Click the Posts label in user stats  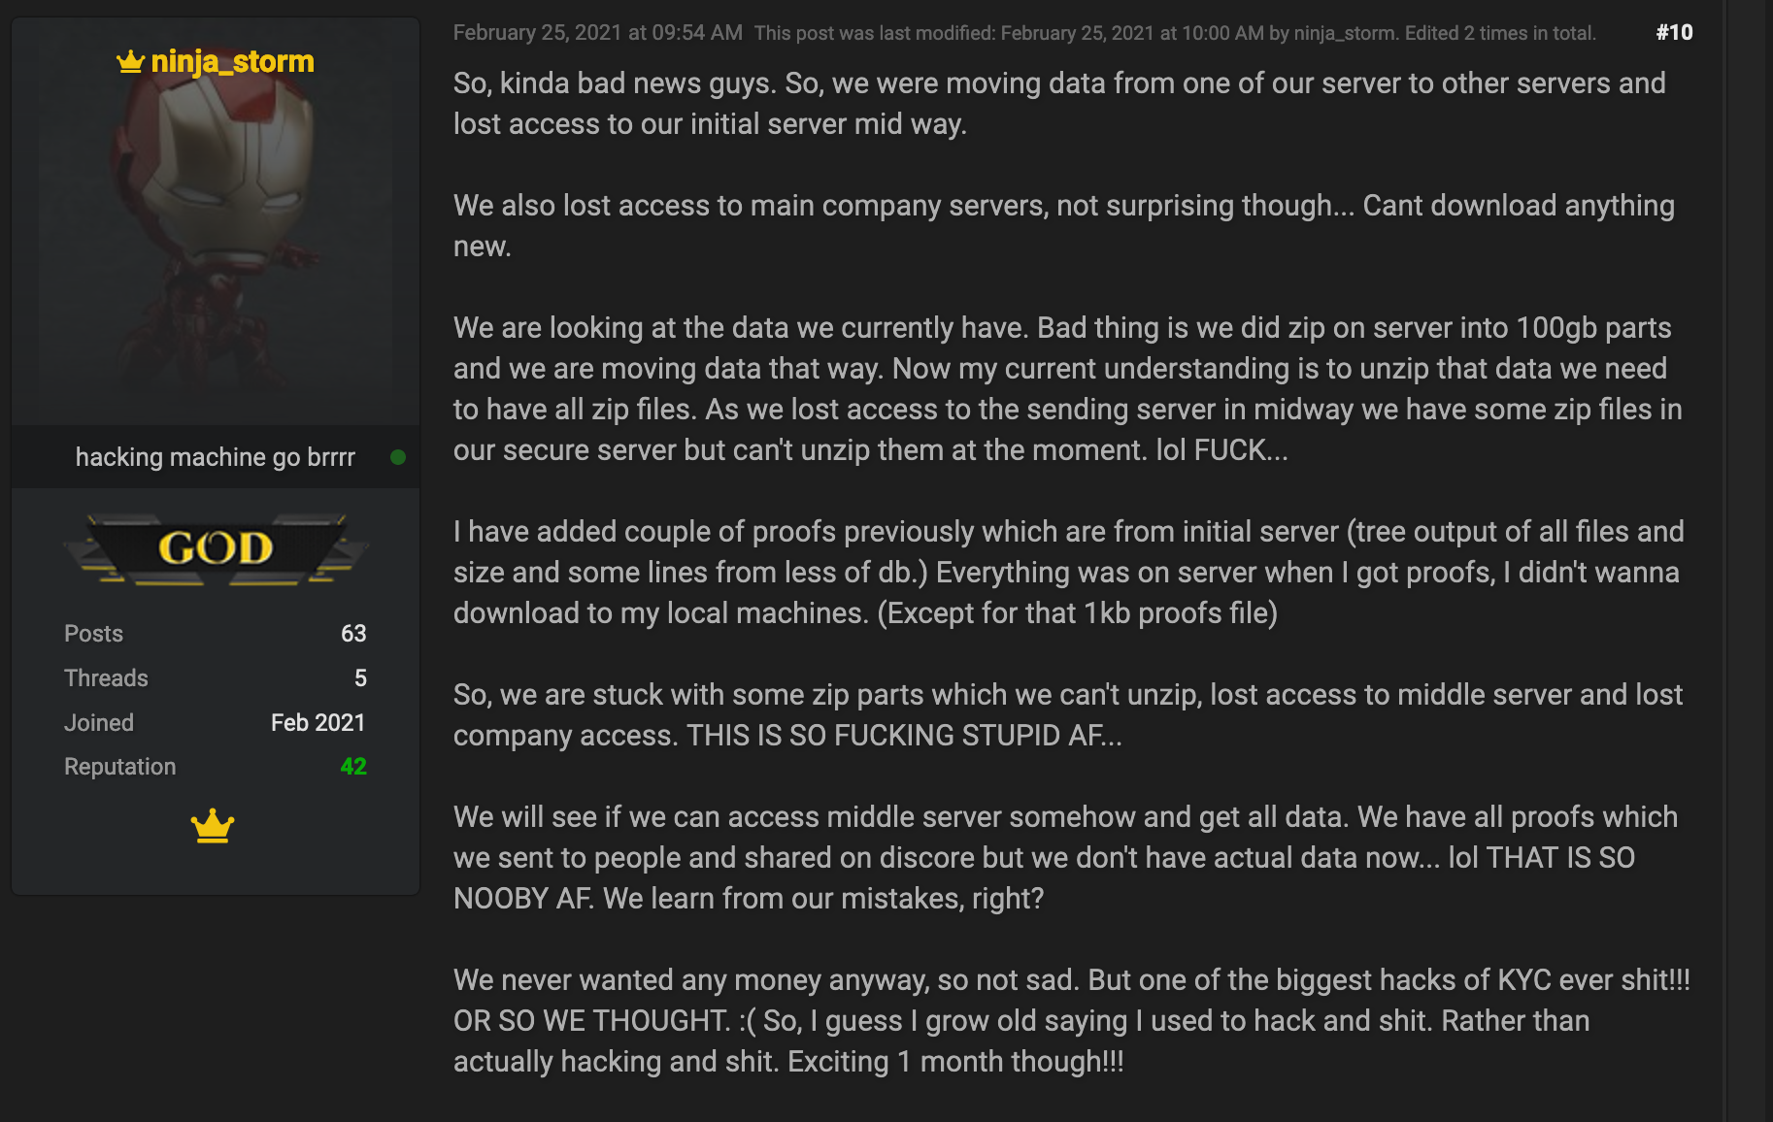(x=94, y=634)
